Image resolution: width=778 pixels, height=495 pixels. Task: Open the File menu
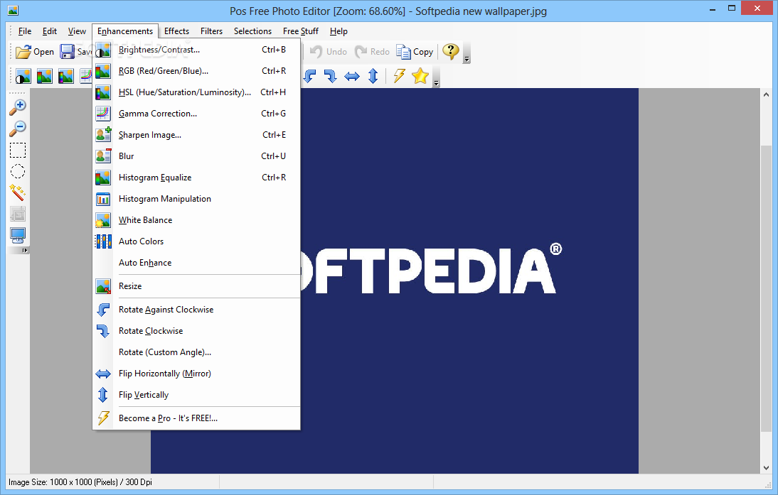25,31
